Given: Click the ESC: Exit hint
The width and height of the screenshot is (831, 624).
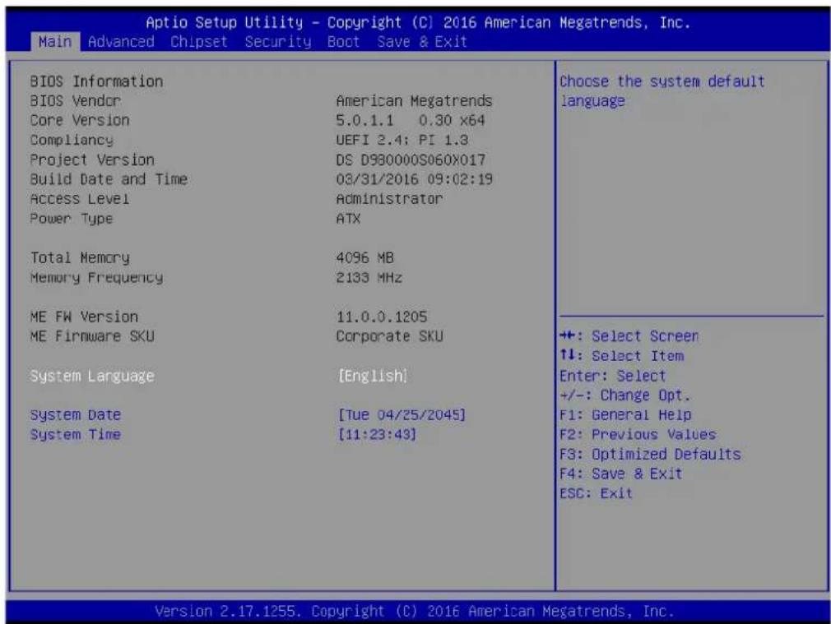Looking at the screenshot, I should click(x=597, y=493).
